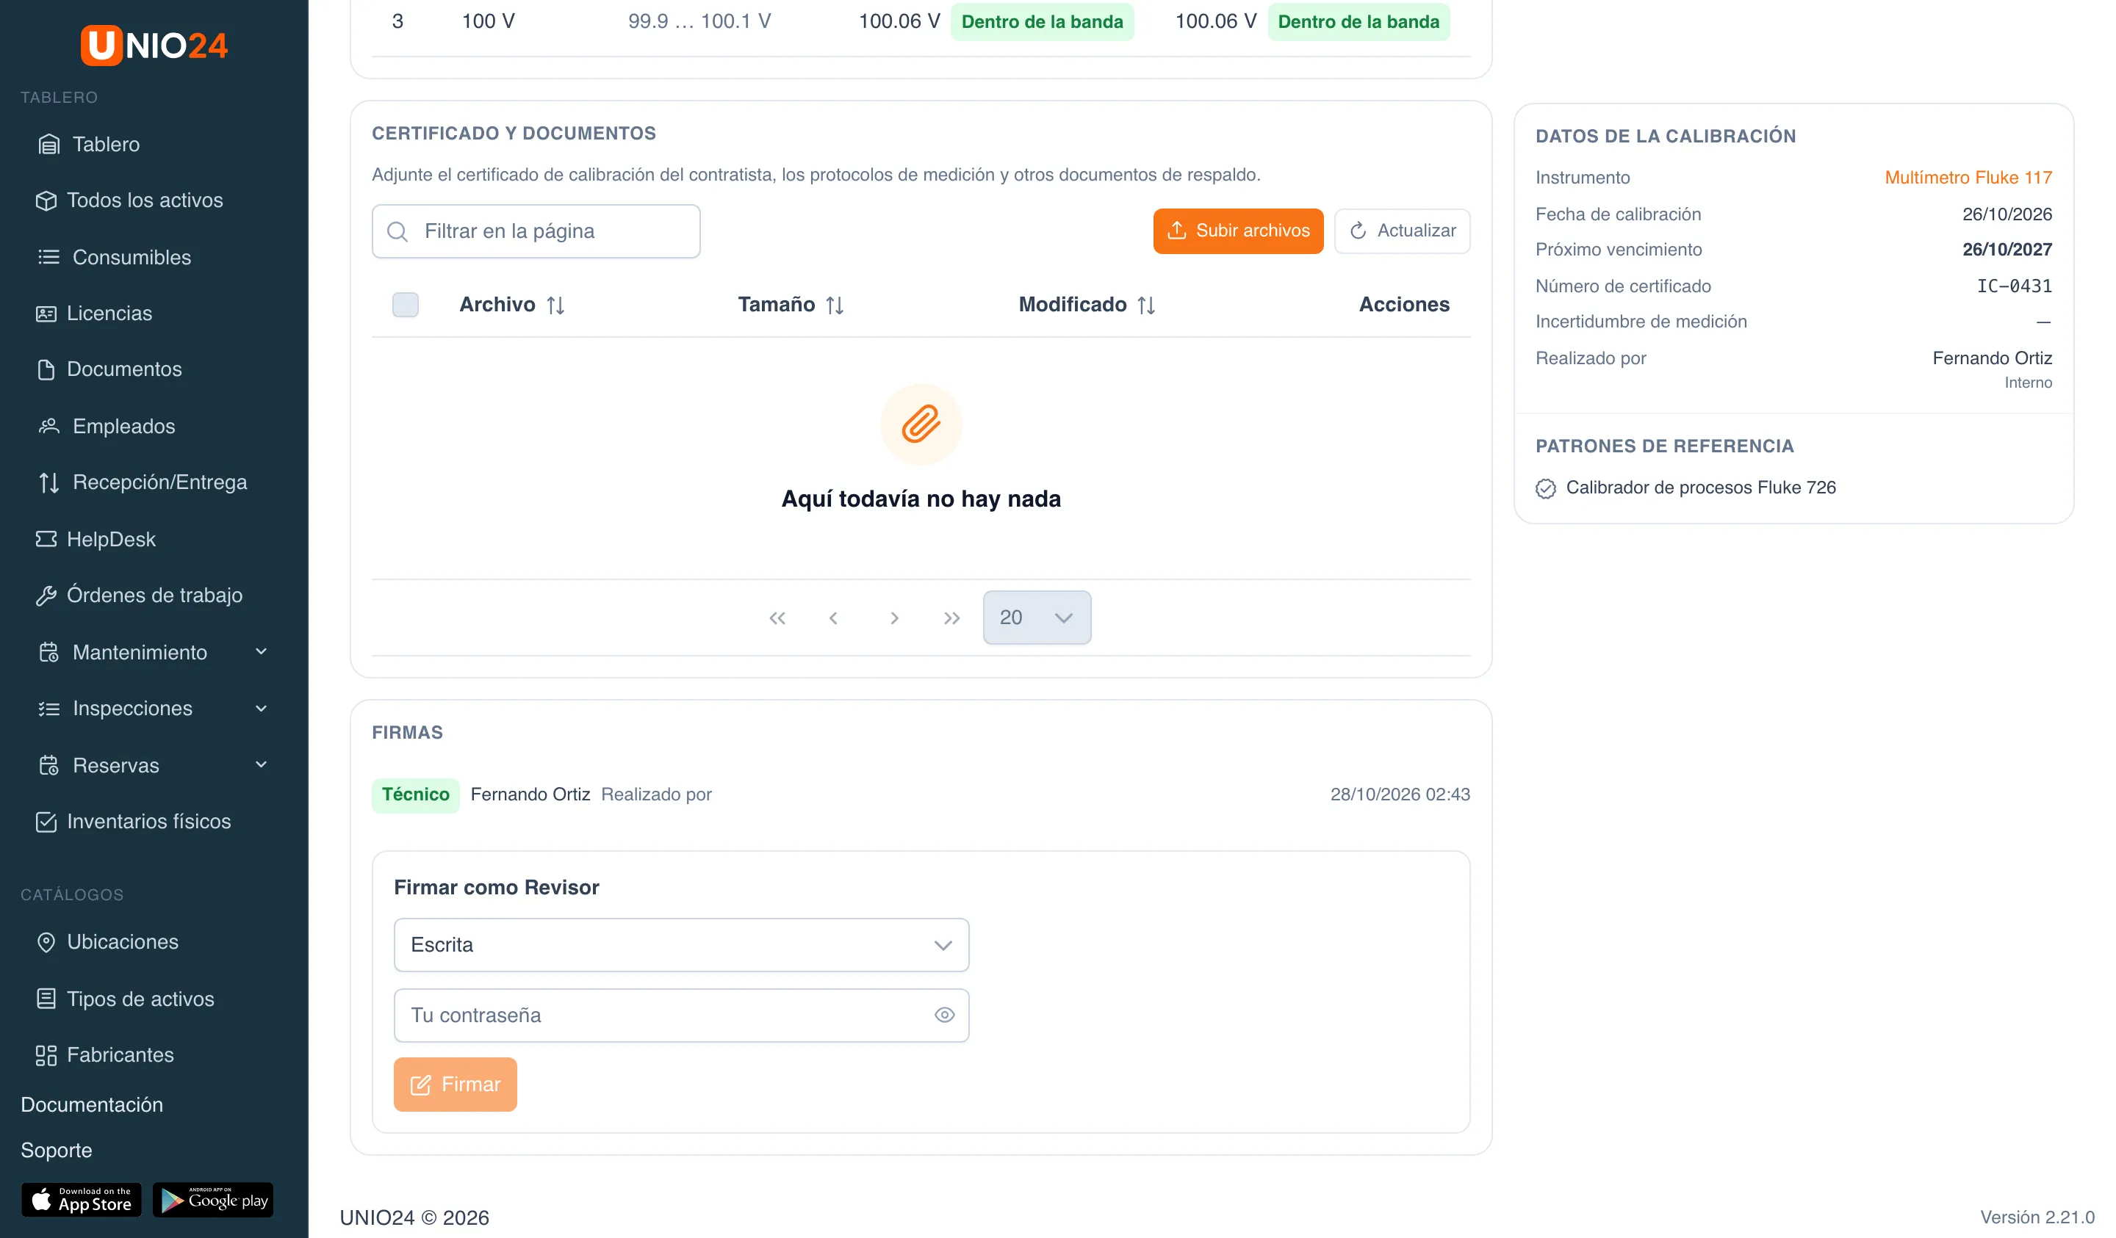Tick the select-all checkbox in files table
The height and width of the screenshot is (1238, 2116).
(x=406, y=305)
